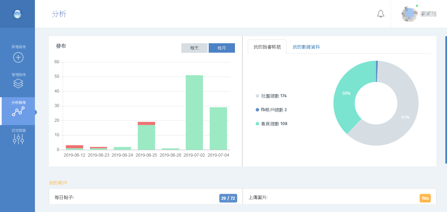Open the user profile avatar
Screen dimensions: 447x212
409,14
